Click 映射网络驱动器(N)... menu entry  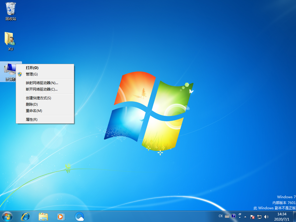(42, 83)
